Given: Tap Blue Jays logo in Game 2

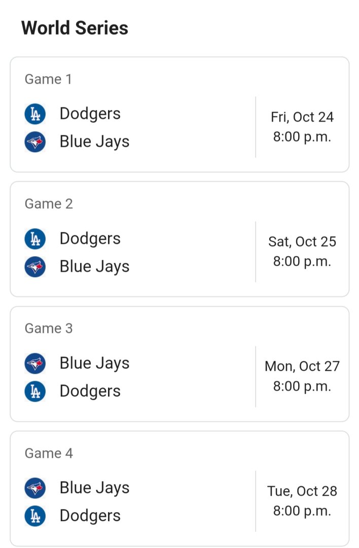Looking at the screenshot, I should pyautogui.click(x=35, y=266).
